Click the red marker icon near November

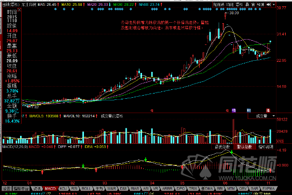pyautogui.click(x=268, y=110)
